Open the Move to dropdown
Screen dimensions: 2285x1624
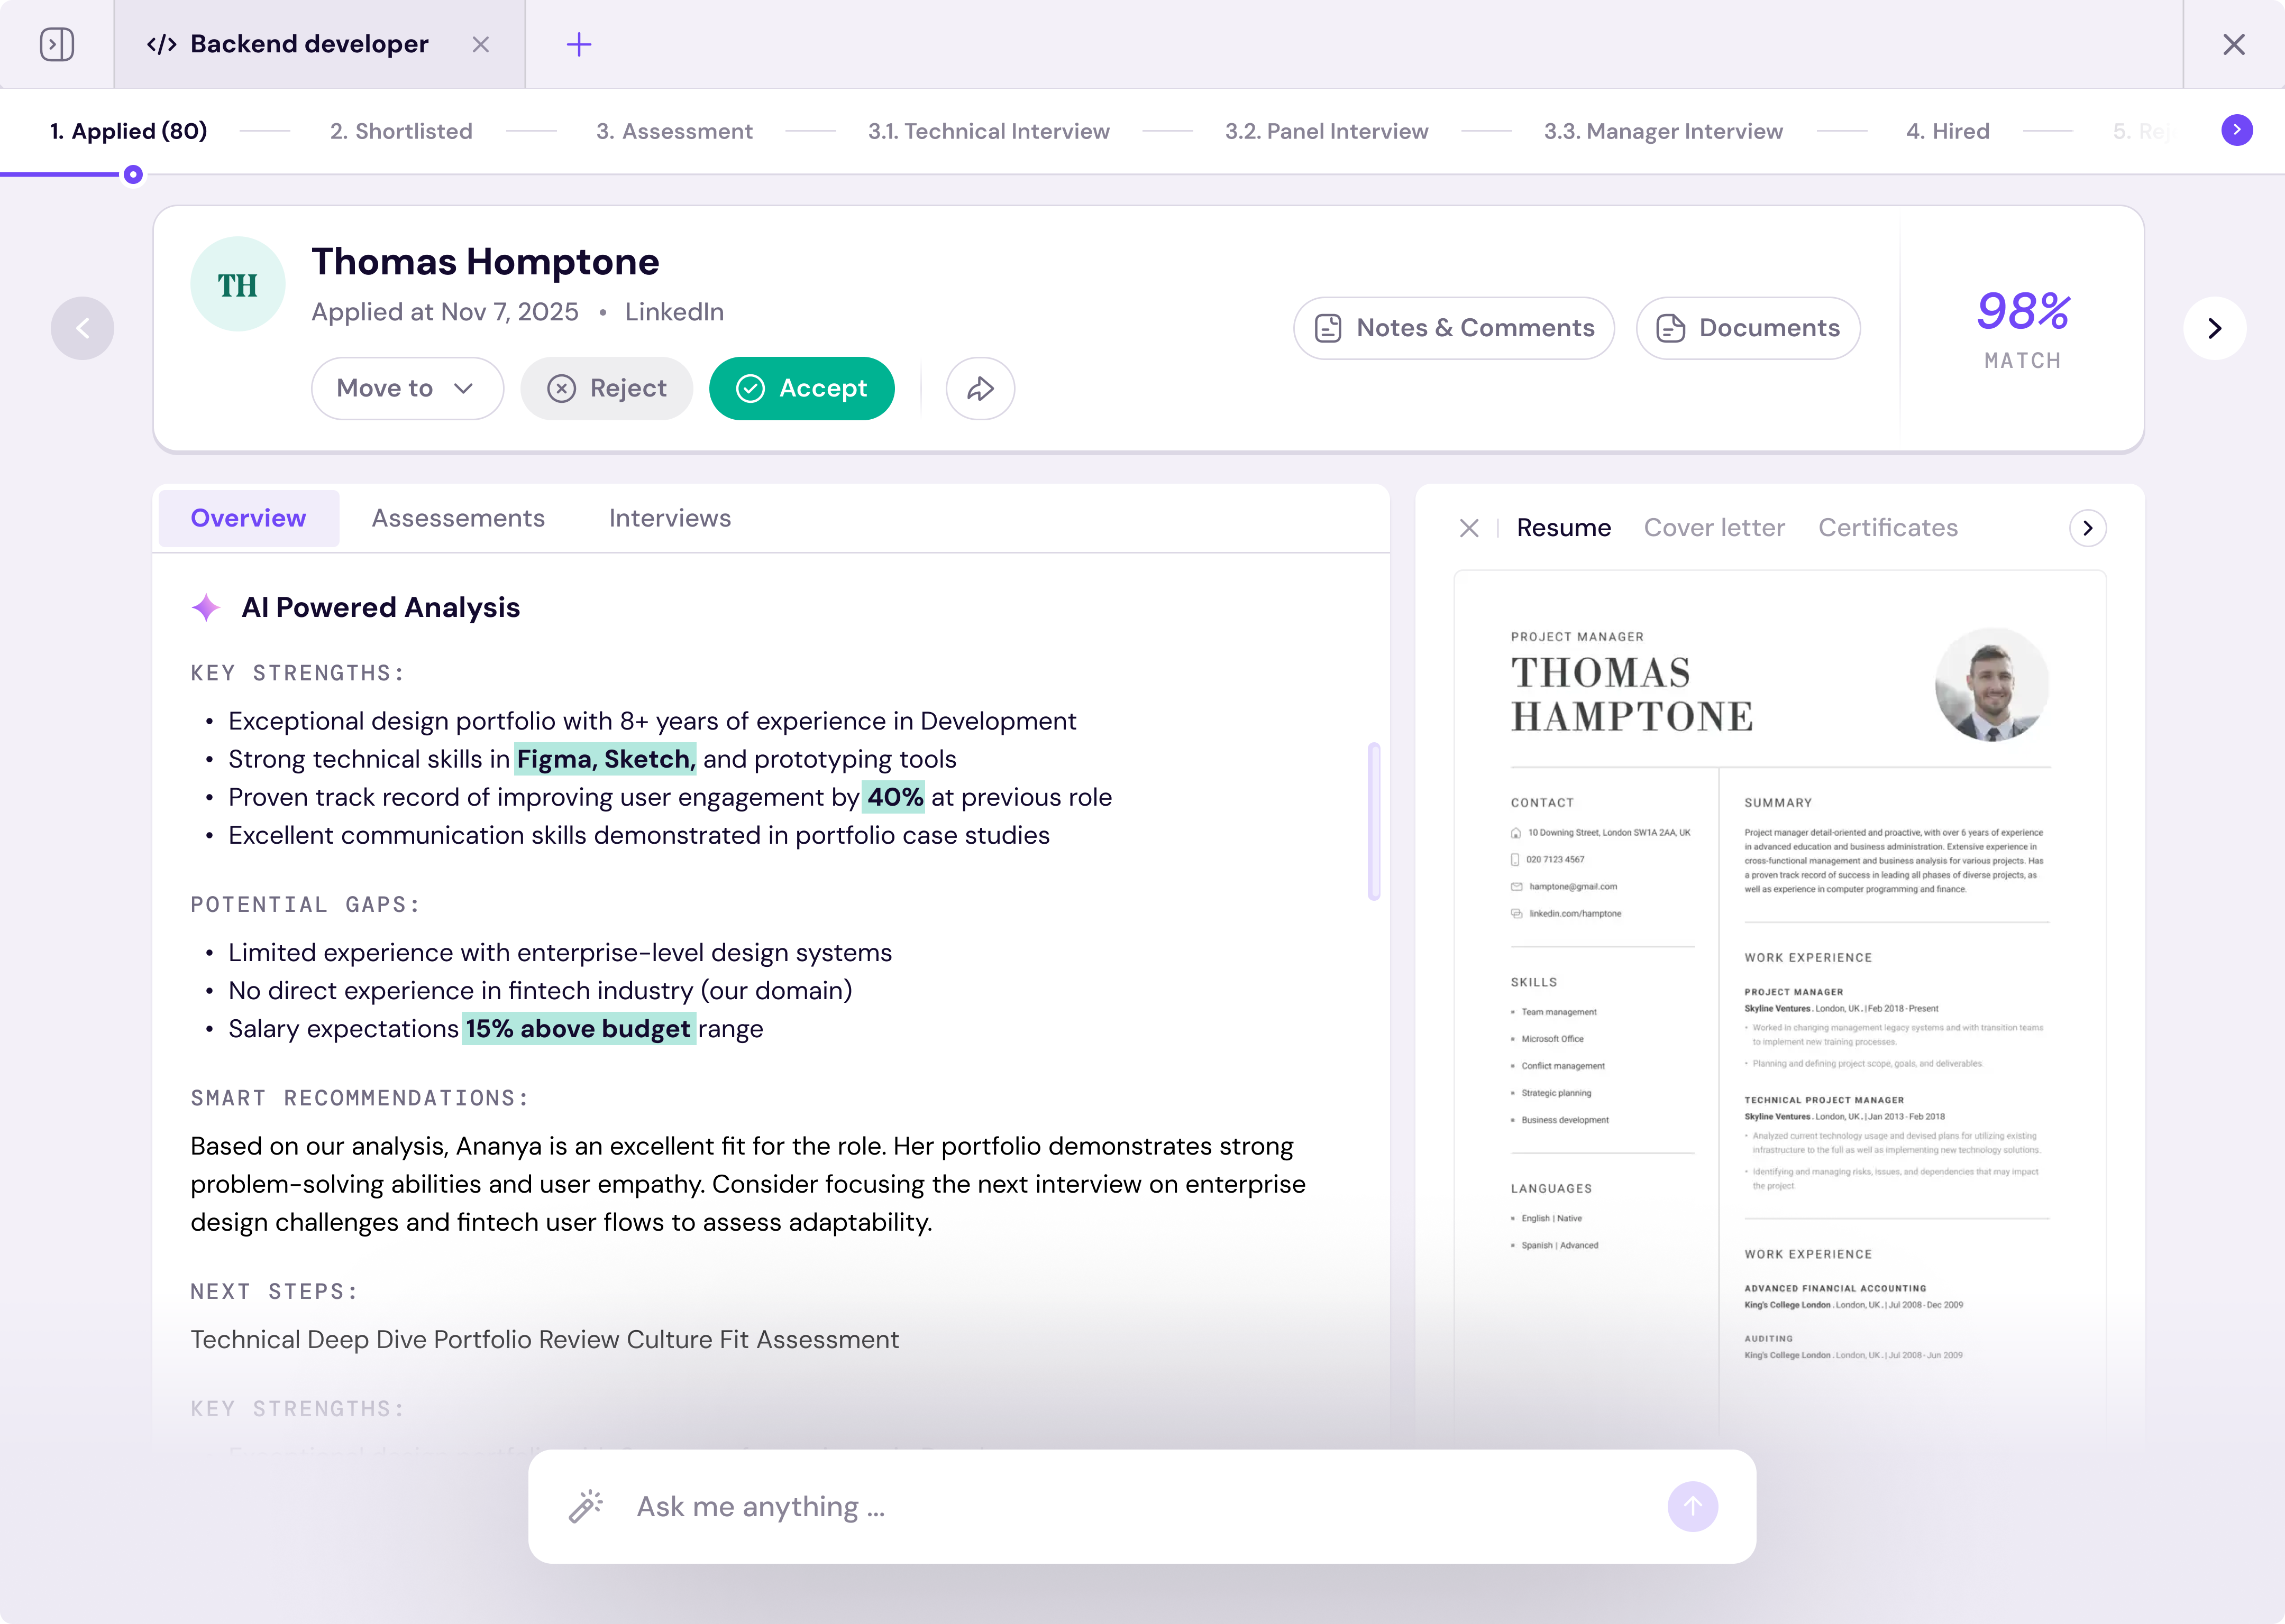click(x=407, y=388)
